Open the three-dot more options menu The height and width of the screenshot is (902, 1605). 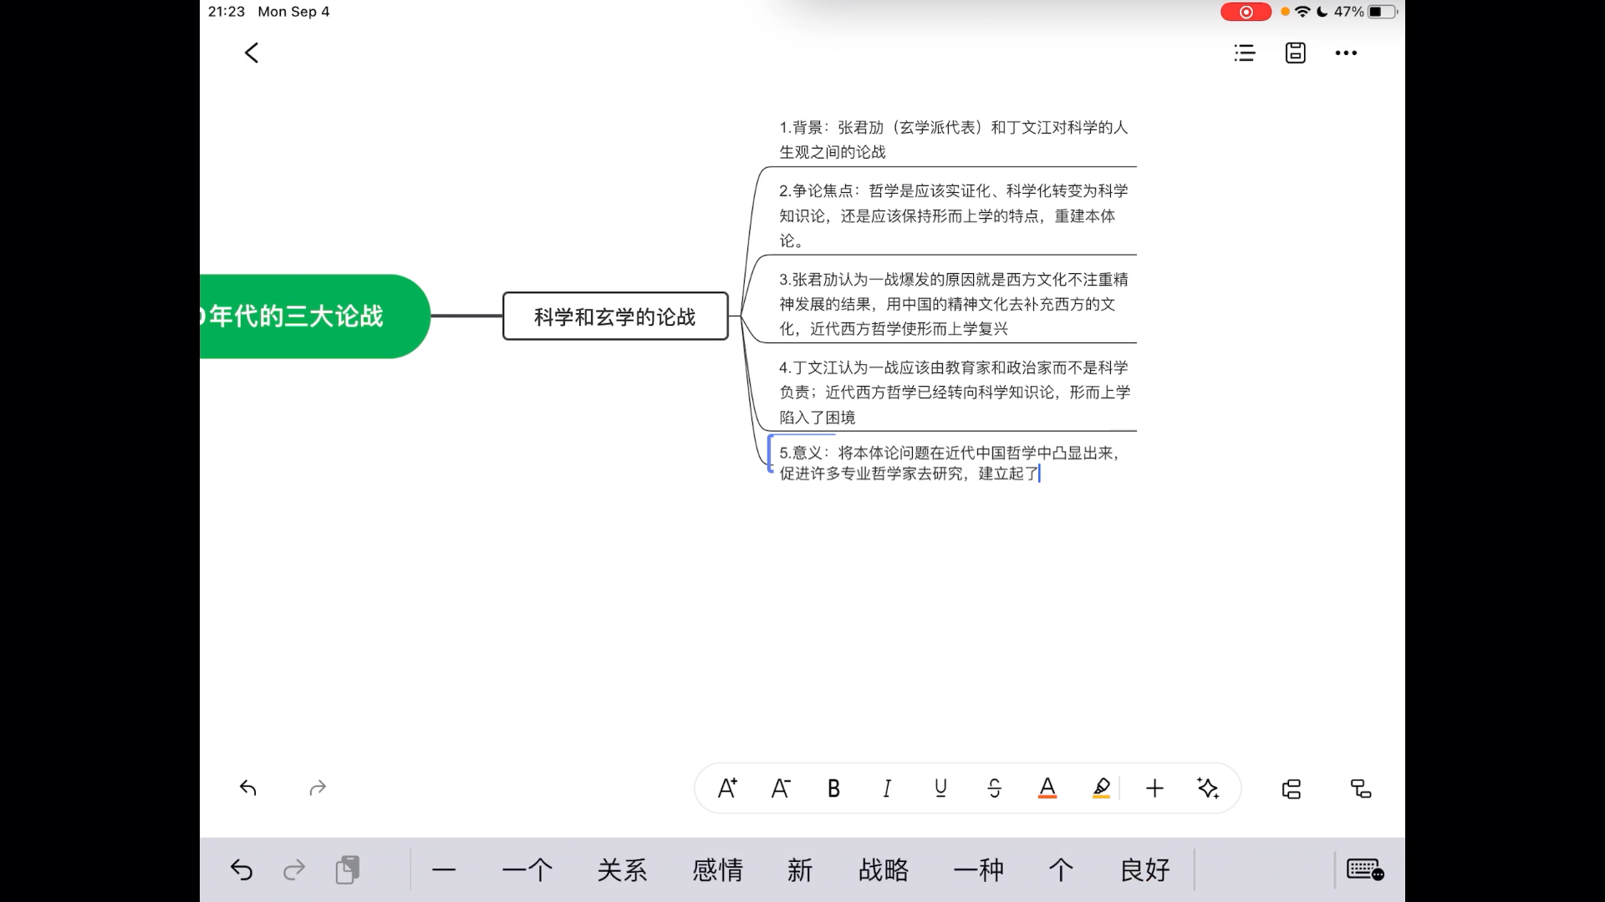[1346, 53]
